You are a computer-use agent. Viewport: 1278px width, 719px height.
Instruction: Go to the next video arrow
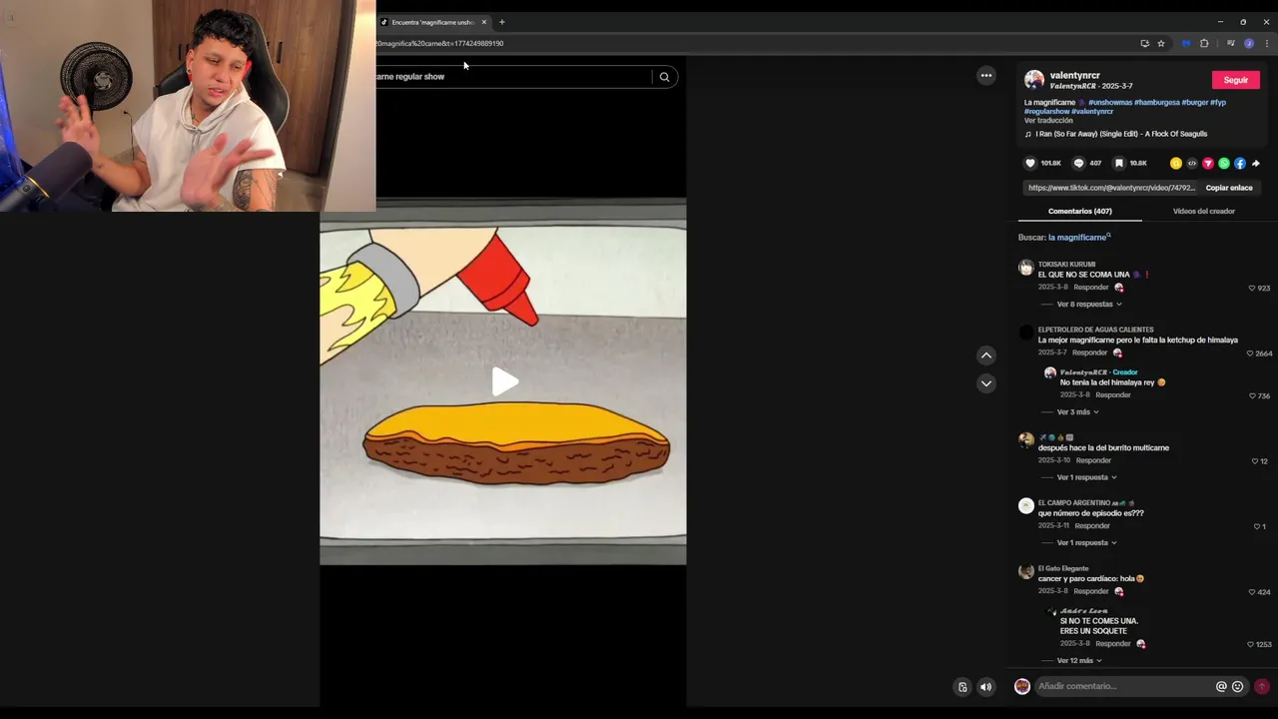pos(986,383)
